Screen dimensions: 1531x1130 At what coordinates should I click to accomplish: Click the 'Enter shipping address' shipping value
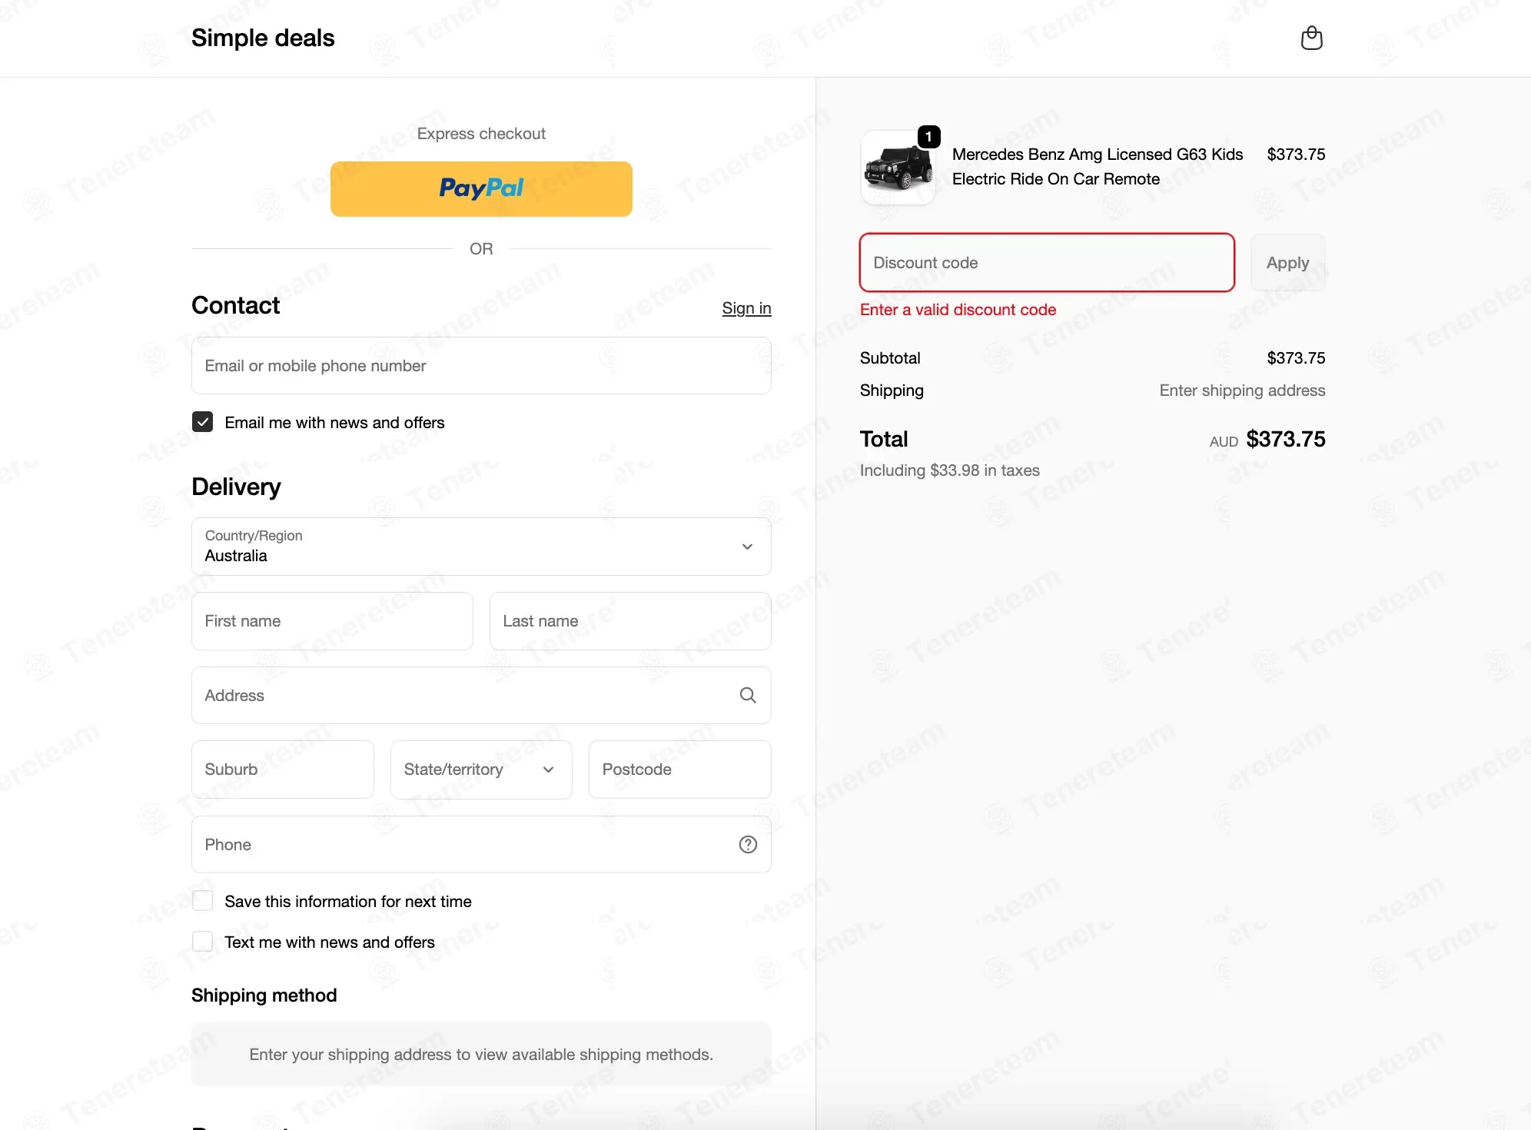(1242, 391)
